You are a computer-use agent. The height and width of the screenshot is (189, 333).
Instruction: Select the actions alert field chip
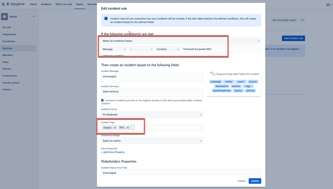click(x=236, y=86)
